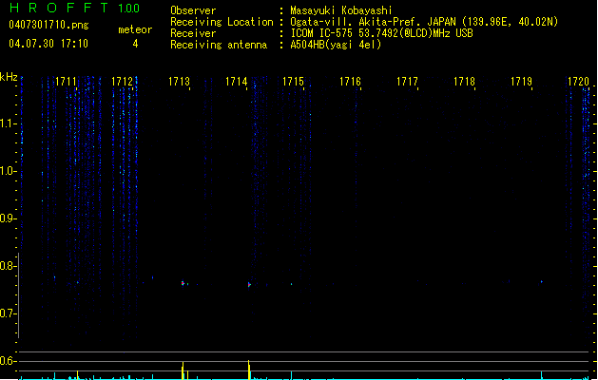Click the 1716 time marker
Screen dimensions: 598x380
coord(350,82)
